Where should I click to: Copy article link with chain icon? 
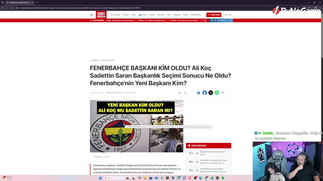click(223, 93)
